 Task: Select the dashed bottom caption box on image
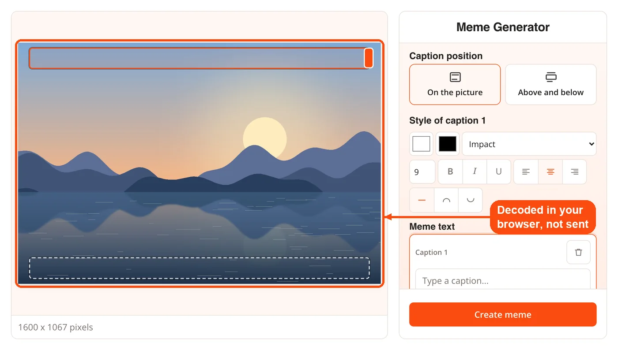(200, 268)
